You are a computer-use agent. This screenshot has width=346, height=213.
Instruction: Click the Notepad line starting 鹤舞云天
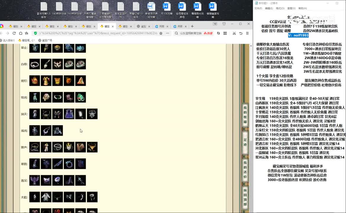click(x=299, y=126)
